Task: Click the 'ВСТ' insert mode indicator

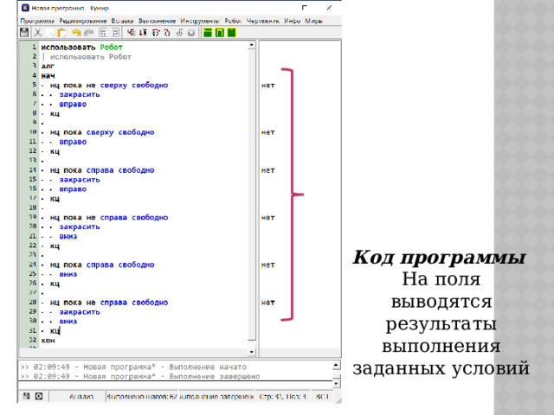Action: click(322, 396)
